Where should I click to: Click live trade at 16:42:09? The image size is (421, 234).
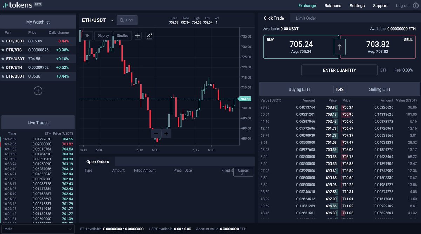coord(38,139)
